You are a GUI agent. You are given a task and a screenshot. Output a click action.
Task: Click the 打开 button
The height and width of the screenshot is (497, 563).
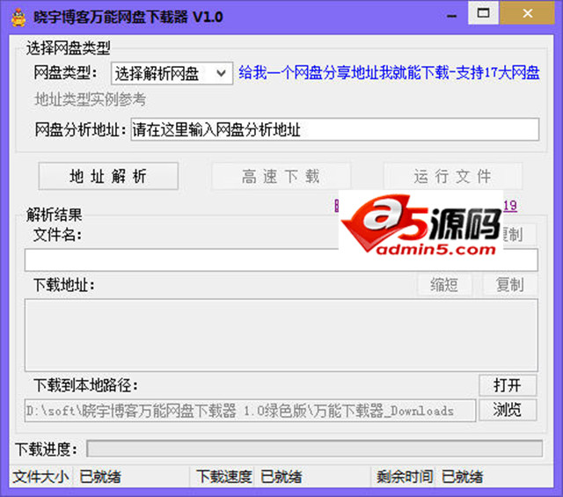pos(508,385)
